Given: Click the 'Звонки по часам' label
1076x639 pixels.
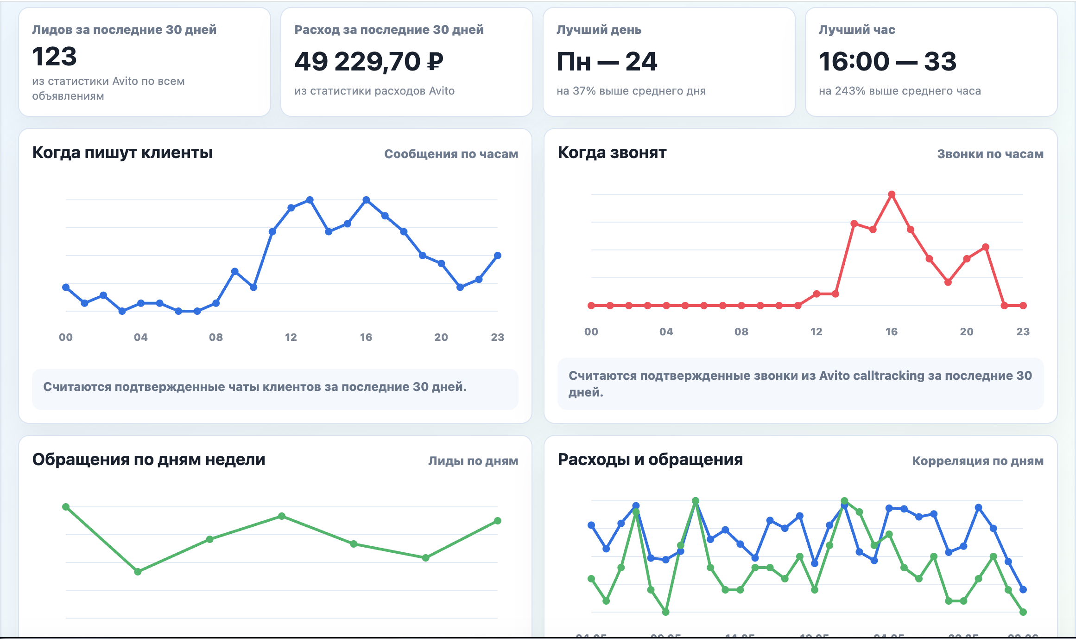Looking at the screenshot, I should (991, 154).
